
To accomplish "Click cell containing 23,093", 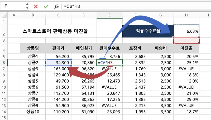I will point(109,112).
